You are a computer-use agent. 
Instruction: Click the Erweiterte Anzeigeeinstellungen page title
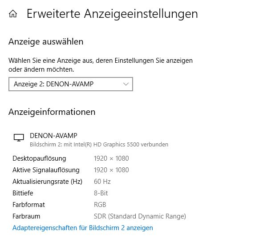[x=112, y=14]
